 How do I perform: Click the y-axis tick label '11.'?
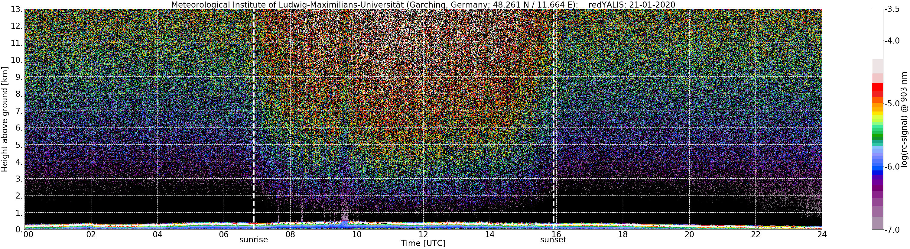(17, 43)
